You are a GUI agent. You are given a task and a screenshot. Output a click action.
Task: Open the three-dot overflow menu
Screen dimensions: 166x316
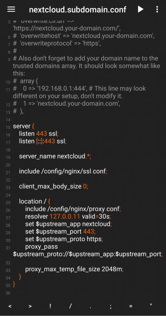[157, 9]
